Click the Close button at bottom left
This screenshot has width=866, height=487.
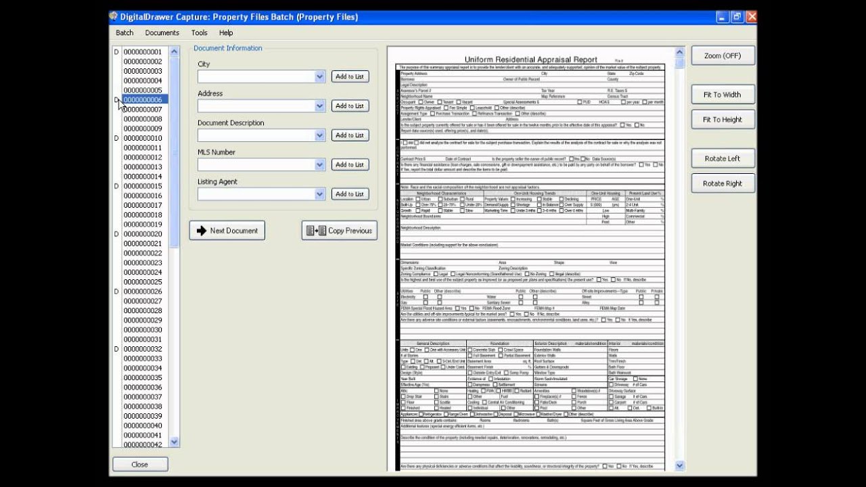(140, 465)
